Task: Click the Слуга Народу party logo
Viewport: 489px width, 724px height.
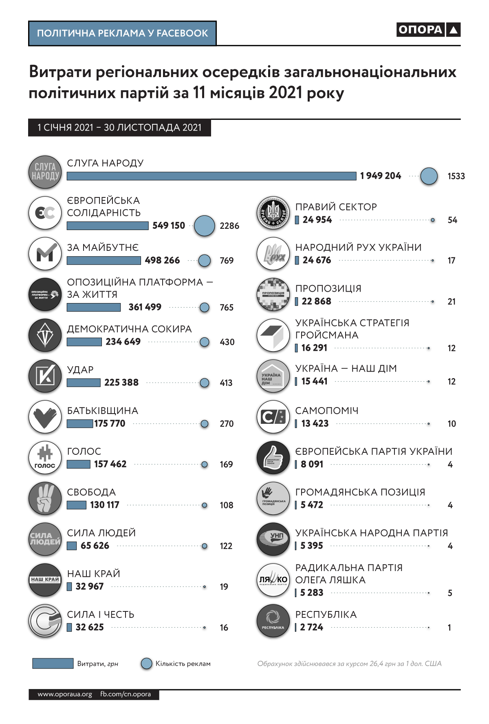Action: 45,172
